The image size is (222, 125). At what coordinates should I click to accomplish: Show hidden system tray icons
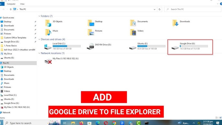tap(194, 123)
